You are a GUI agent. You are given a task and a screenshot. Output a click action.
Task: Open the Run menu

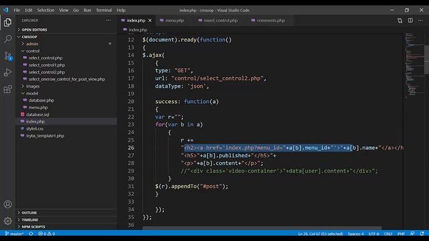point(87,10)
